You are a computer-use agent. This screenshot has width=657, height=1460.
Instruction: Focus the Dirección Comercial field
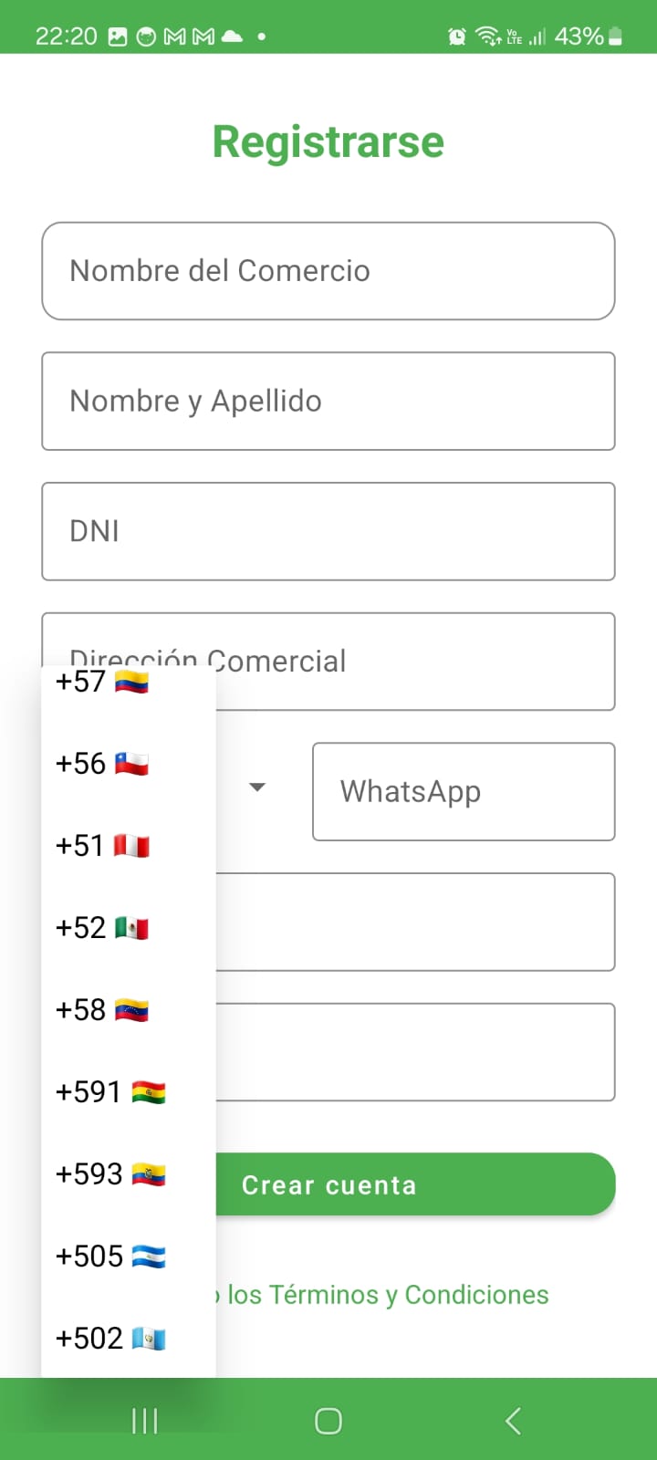pyautogui.click(x=411, y=661)
